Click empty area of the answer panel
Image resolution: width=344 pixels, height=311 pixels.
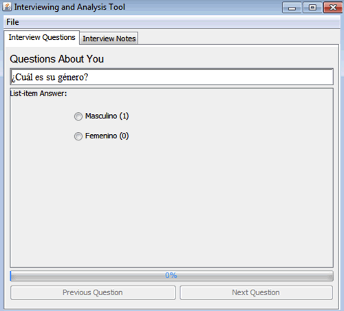click(x=171, y=202)
